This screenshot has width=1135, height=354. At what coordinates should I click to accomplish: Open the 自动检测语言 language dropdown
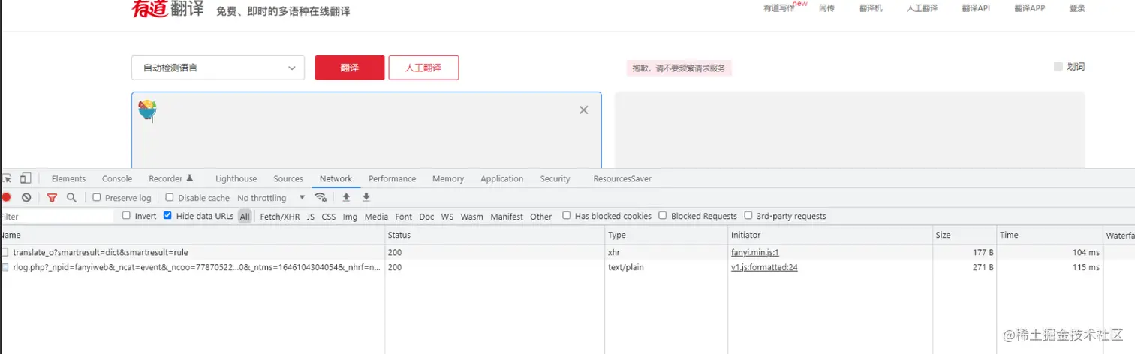tap(218, 67)
